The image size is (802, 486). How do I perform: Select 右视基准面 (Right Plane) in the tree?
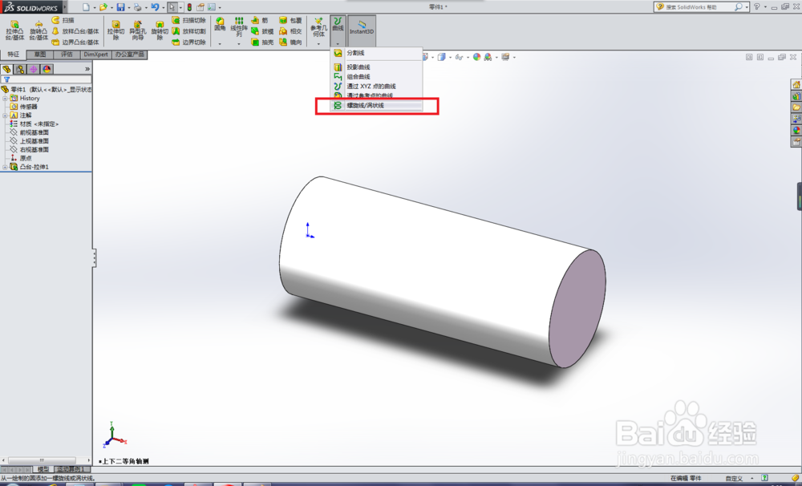[x=30, y=150]
